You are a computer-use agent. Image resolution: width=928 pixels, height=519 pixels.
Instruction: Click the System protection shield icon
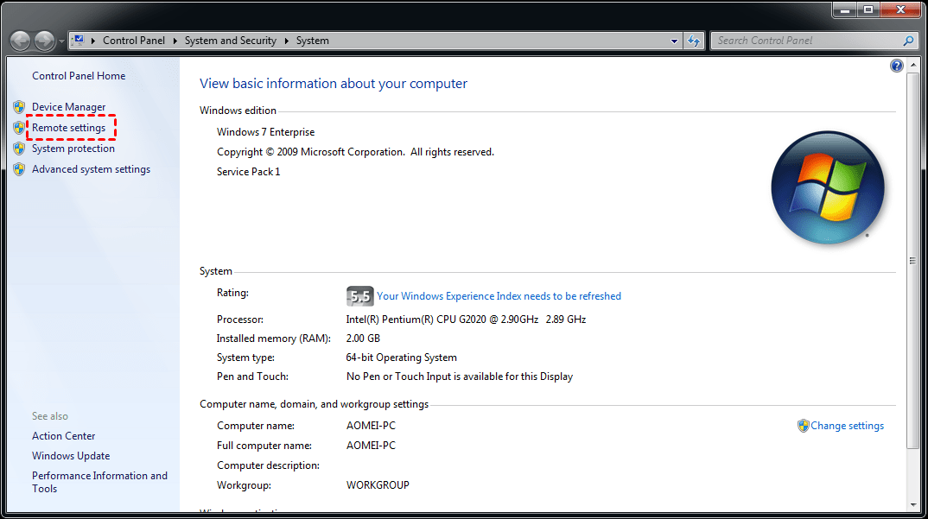pyautogui.click(x=19, y=148)
